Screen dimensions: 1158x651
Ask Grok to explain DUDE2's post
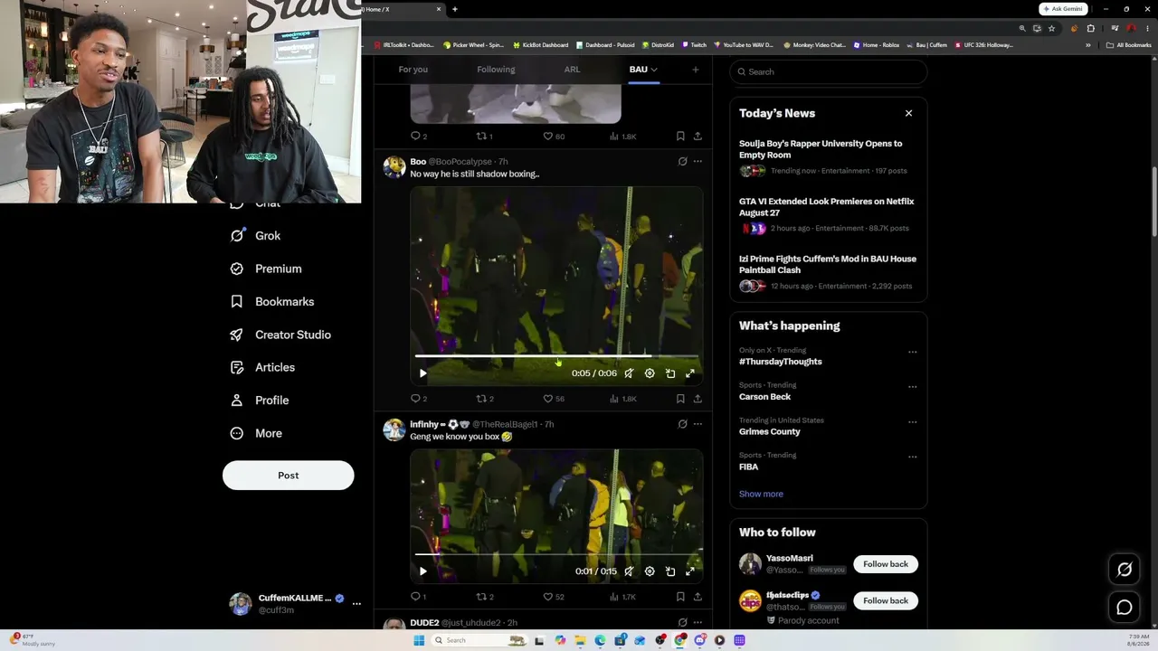tap(682, 623)
